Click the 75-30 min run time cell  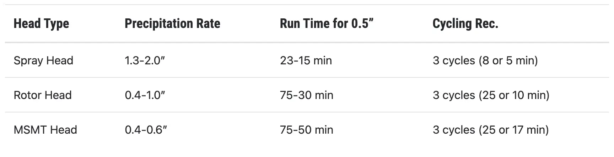coord(306,95)
